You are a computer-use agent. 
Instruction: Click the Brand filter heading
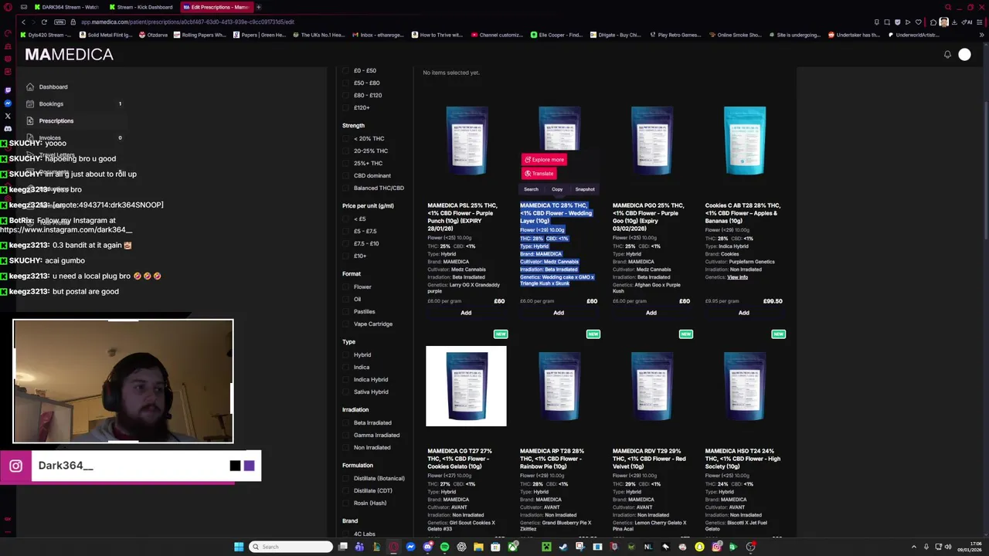point(350,520)
